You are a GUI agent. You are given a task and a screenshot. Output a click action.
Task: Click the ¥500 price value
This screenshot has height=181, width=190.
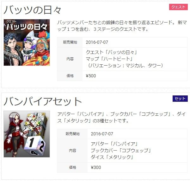91,76
